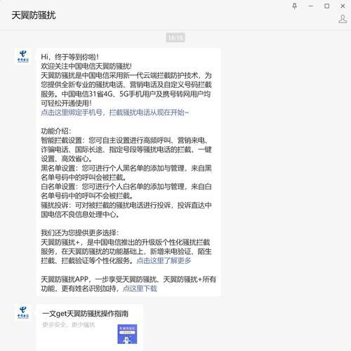Pin the chat window on top
The height and width of the screenshot is (351, 351).
(295, 6)
